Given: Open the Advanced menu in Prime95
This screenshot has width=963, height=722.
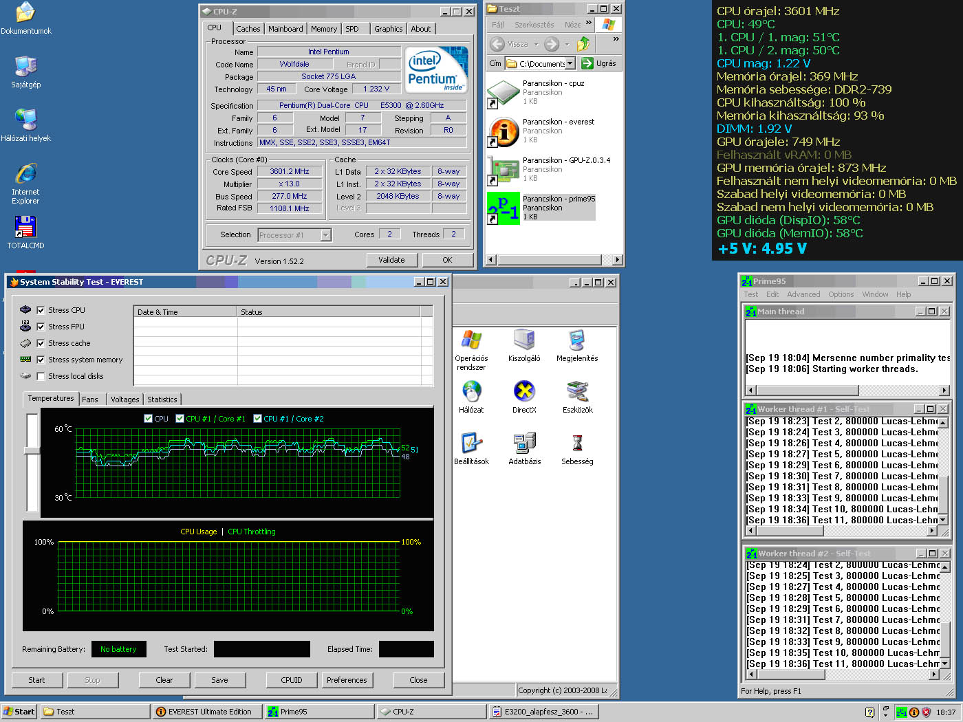Looking at the screenshot, I should [x=803, y=294].
